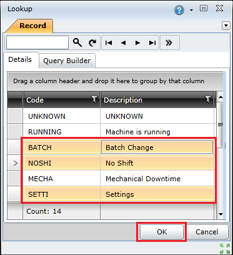Filter the Code column
This screenshot has height=255, width=233.
click(95, 99)
